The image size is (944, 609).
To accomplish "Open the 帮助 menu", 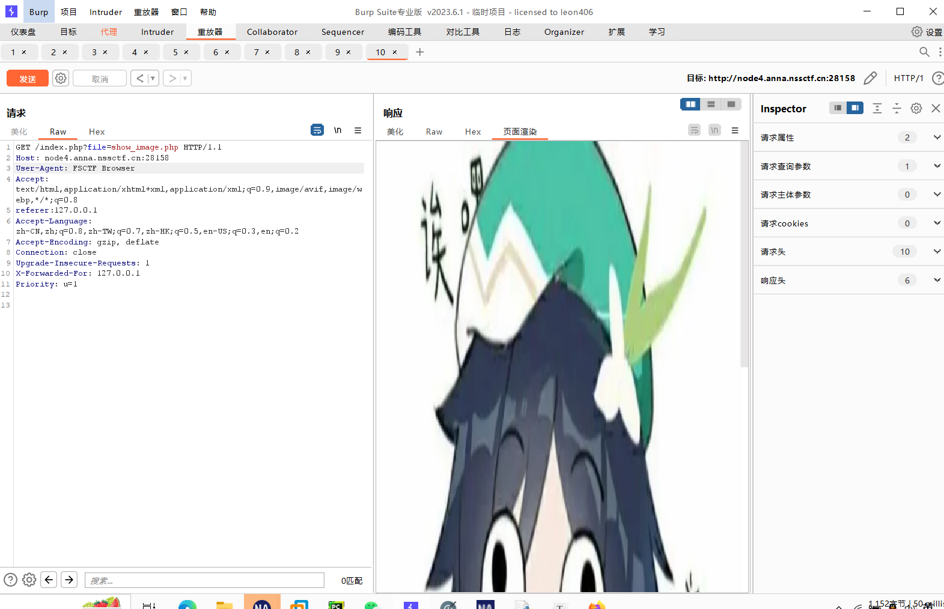I will 208,12.
